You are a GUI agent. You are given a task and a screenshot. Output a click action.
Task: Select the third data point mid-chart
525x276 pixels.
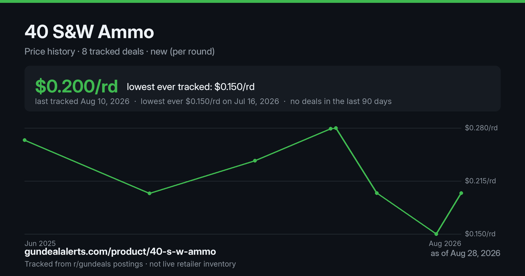pos(255,160)
